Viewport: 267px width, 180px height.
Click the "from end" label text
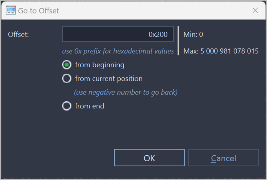(90, 106)
